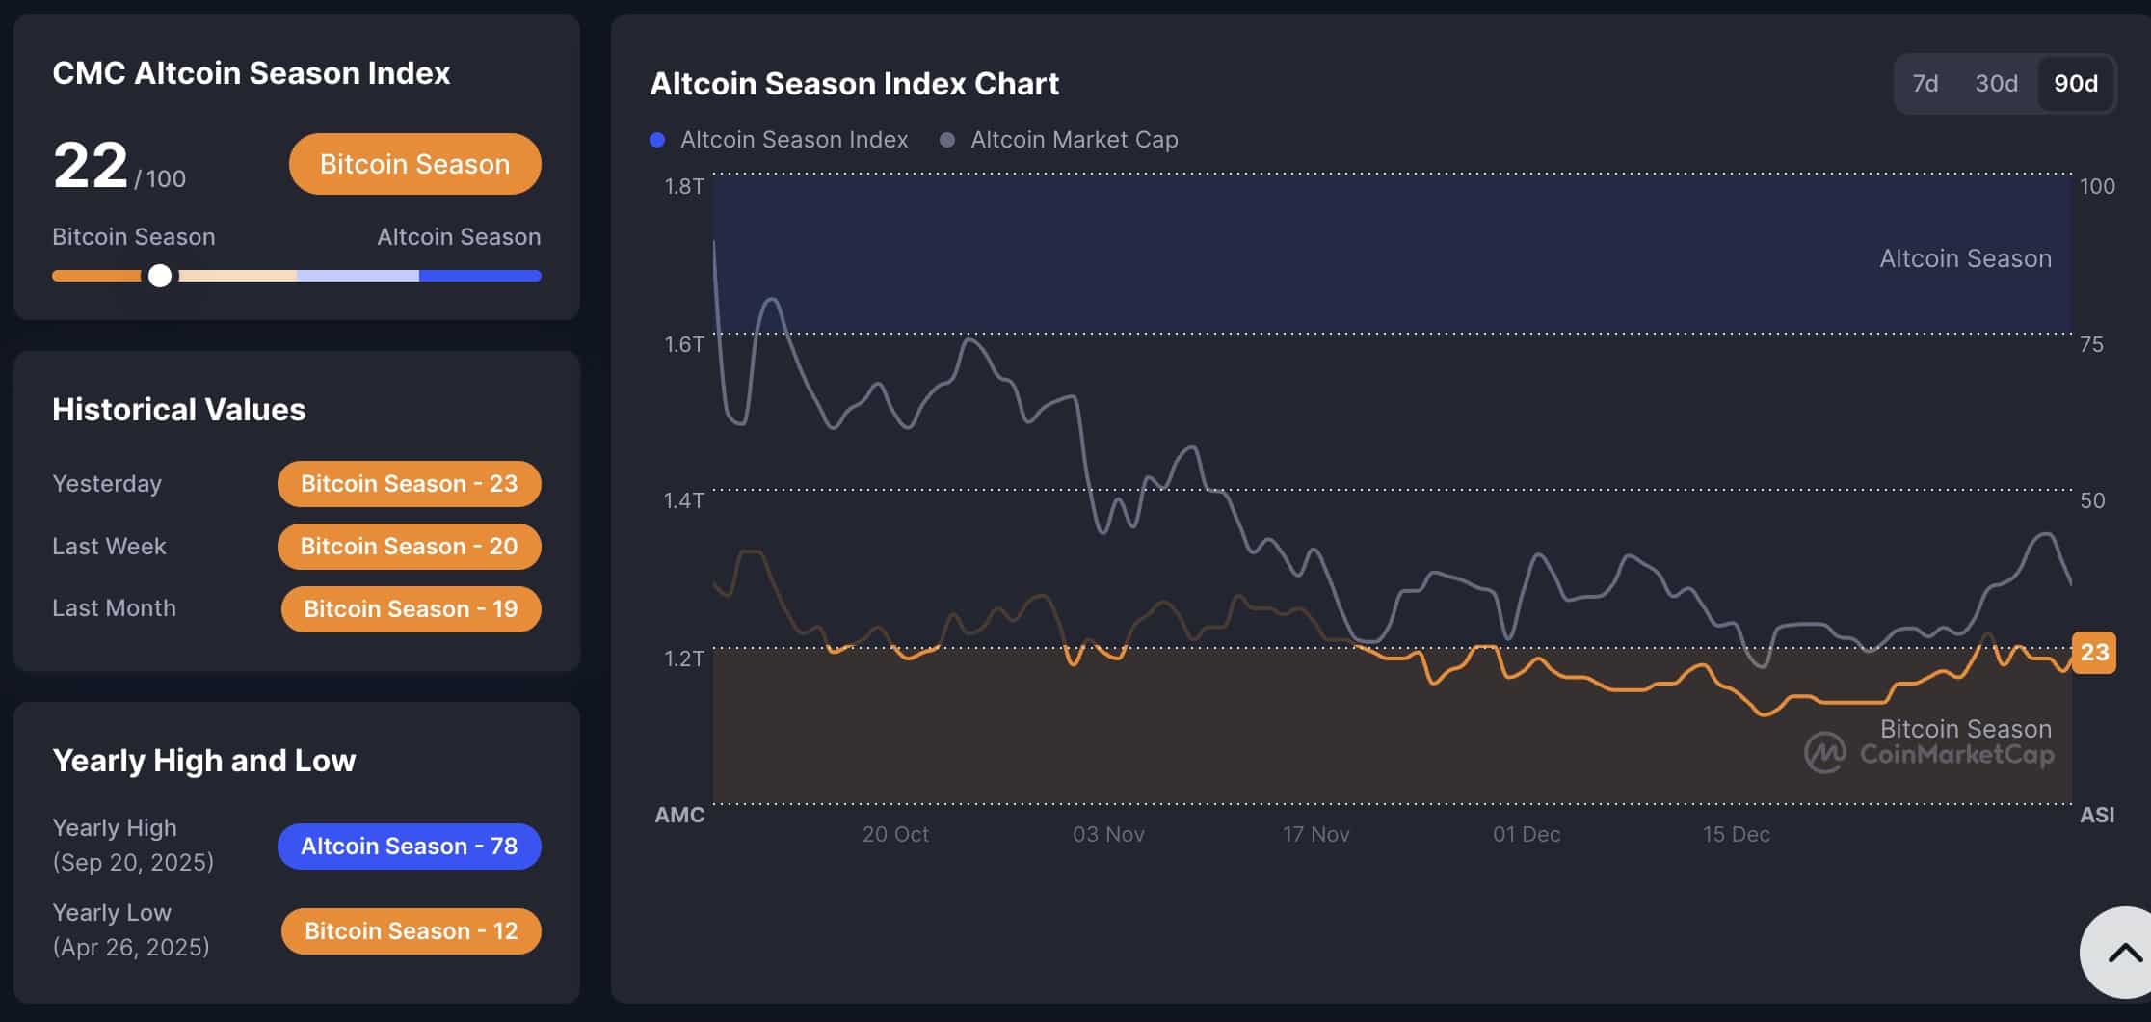Click the gray Altcoin Market Cap legend dot
2151x1022 pixels.
(947, 139)
